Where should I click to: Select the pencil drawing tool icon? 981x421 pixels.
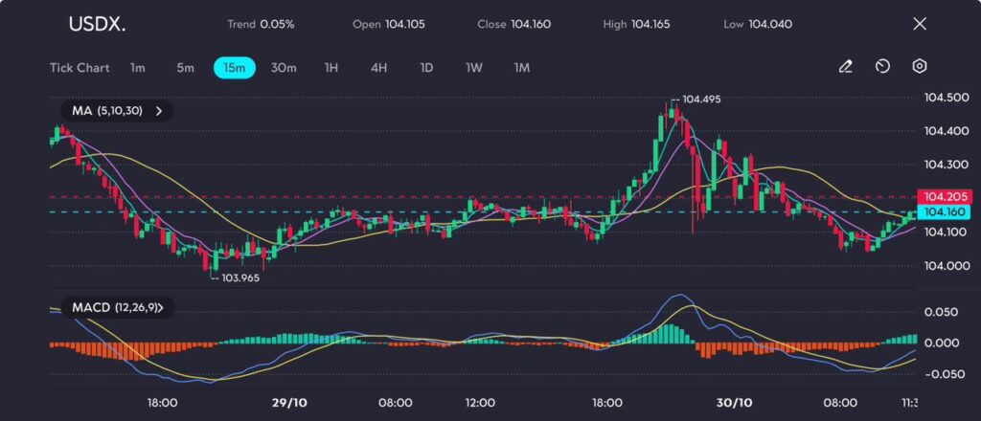[845, 67]
